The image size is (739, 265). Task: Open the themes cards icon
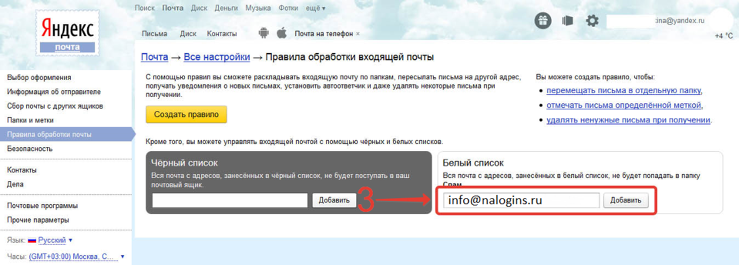click(x=567, y=21)
